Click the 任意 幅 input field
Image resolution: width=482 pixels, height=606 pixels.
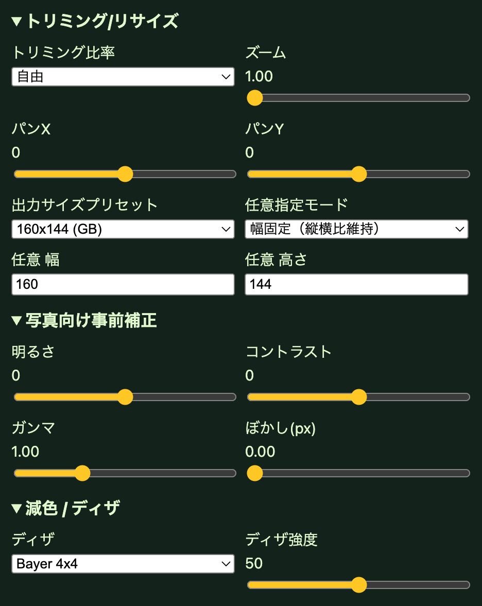click(123, 284)
